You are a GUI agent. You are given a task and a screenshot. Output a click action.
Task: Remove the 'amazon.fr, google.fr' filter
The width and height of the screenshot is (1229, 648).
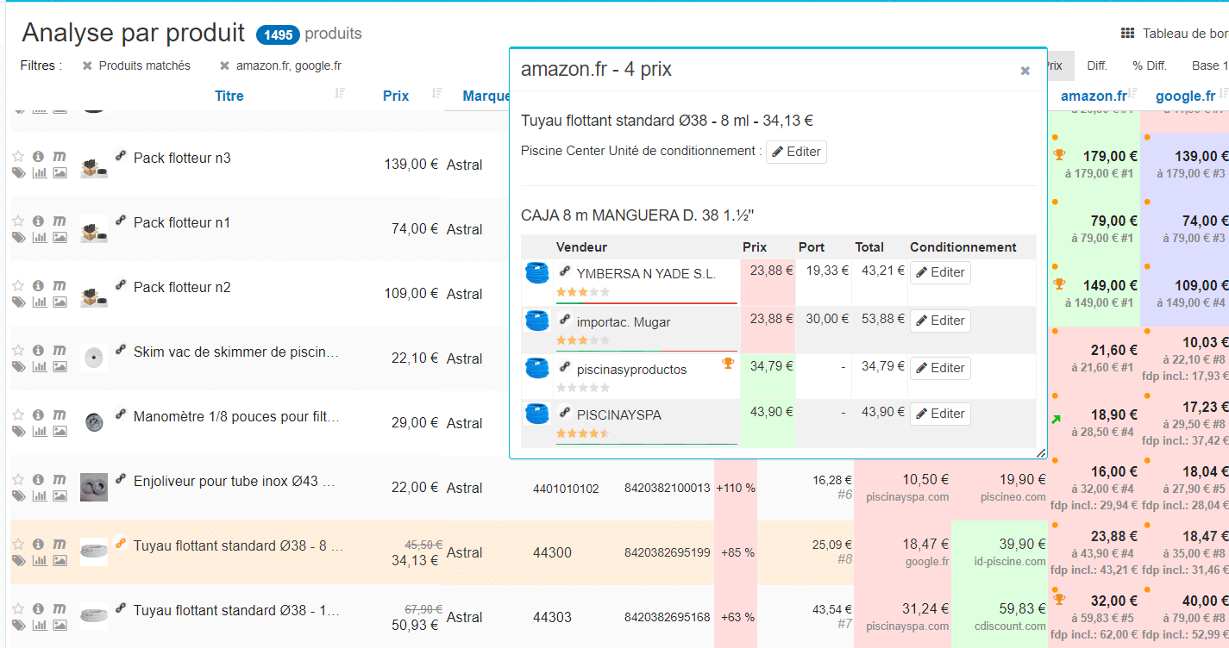224,65
